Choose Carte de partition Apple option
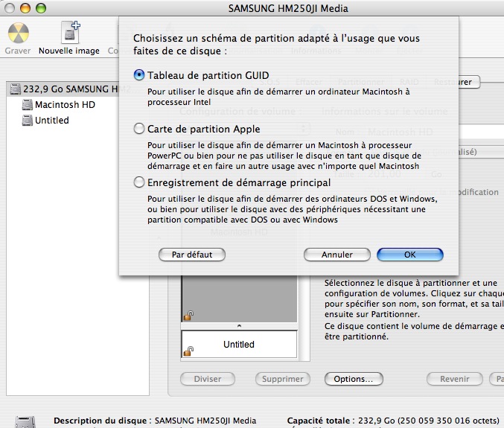 tap(139, 129)
